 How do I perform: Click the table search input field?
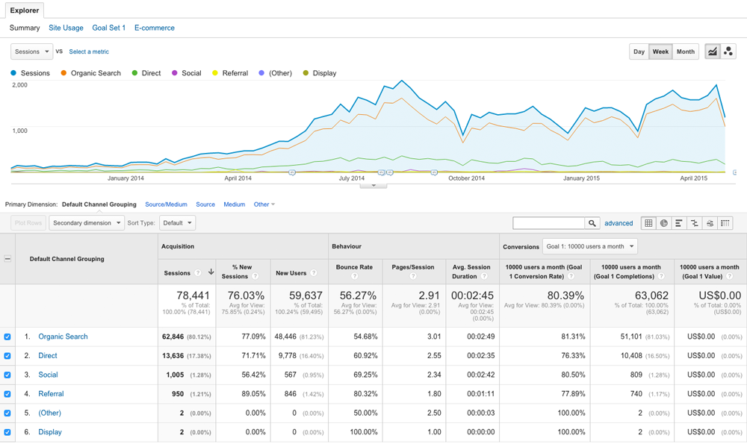coord(548,223)
